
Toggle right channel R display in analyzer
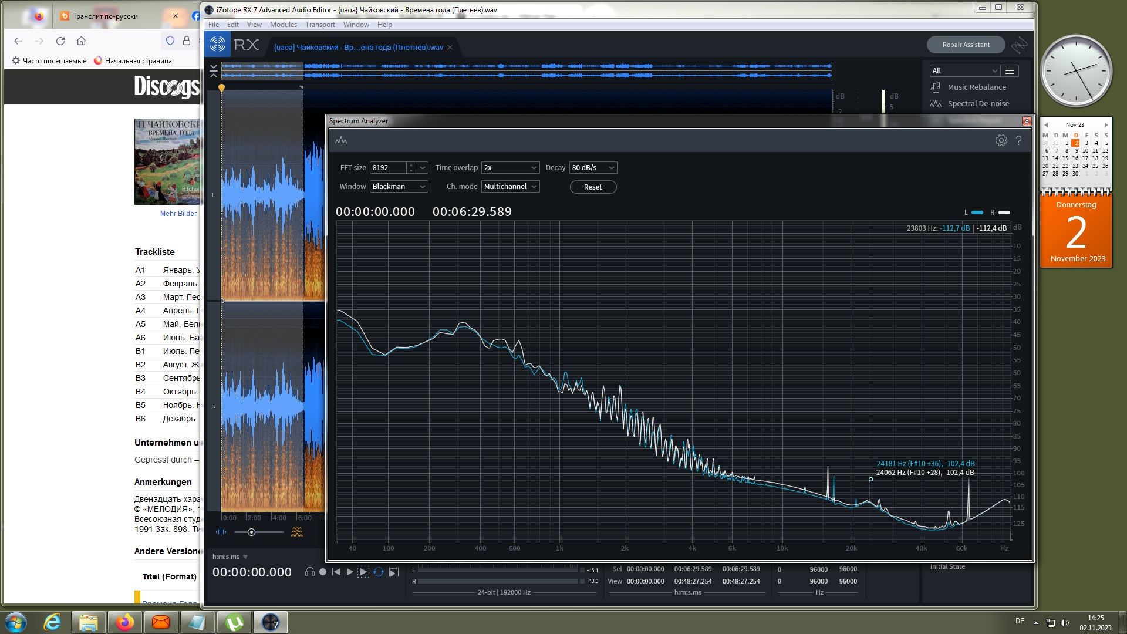tap(1004, 213)
